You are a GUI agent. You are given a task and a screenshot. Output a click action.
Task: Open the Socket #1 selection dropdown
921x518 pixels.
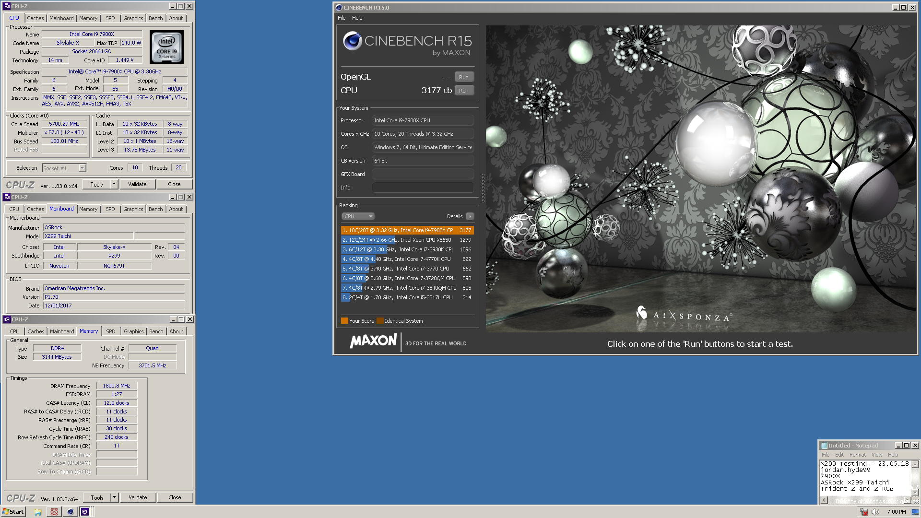[x=82, y=168]
